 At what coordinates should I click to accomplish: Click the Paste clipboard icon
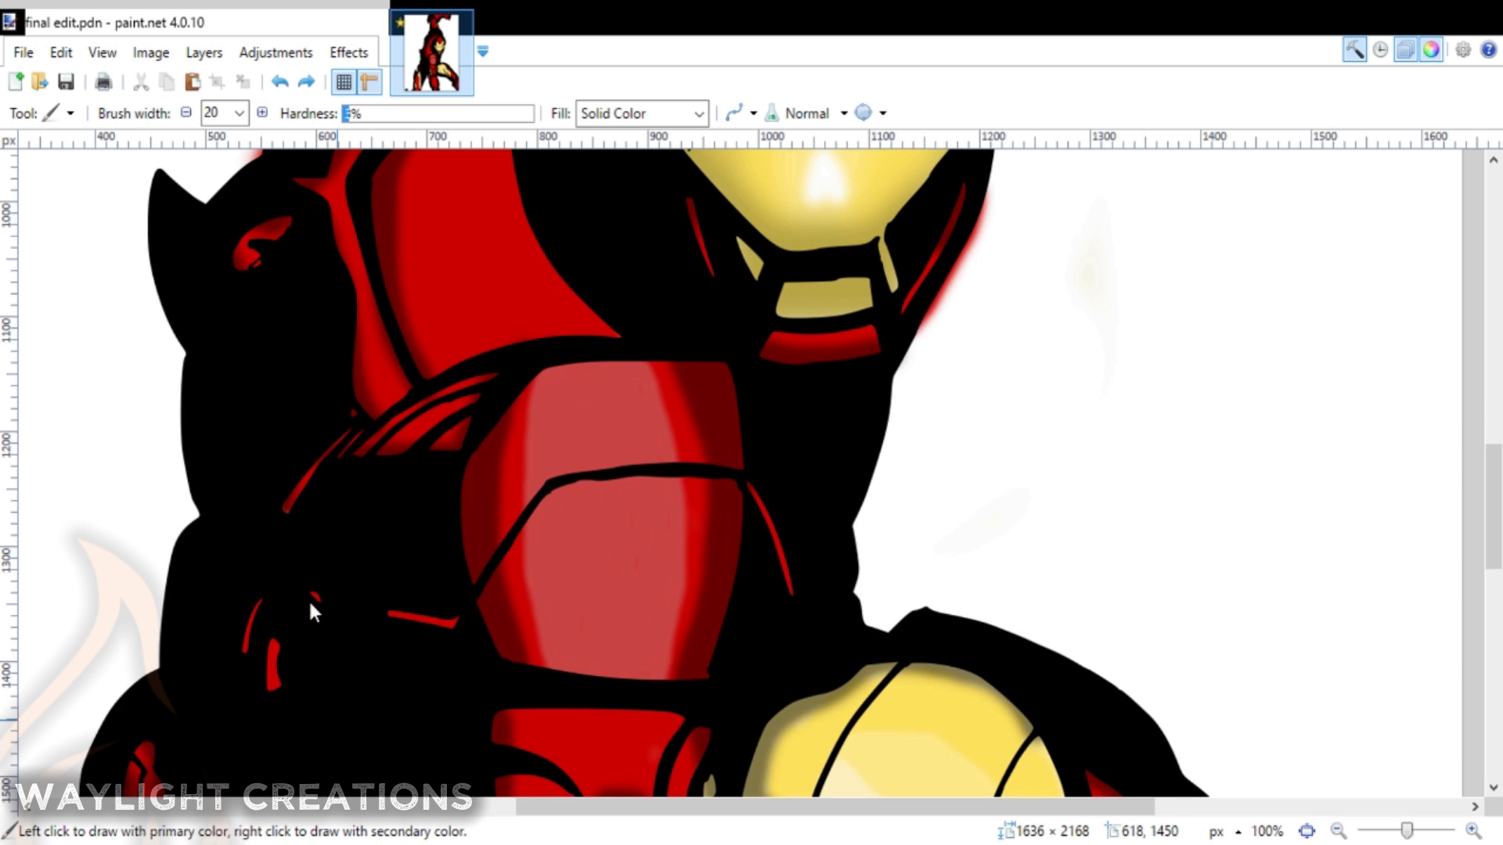192,81
